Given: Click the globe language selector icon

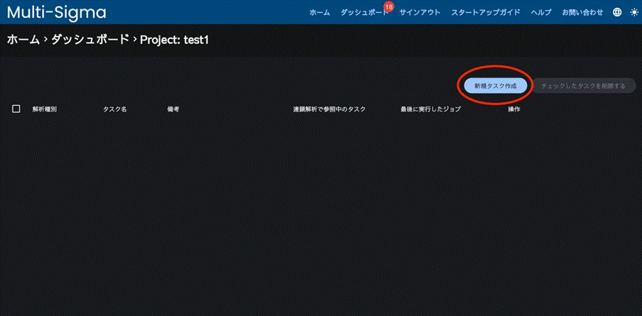Looking at the screenshot, I should point(616,12).
